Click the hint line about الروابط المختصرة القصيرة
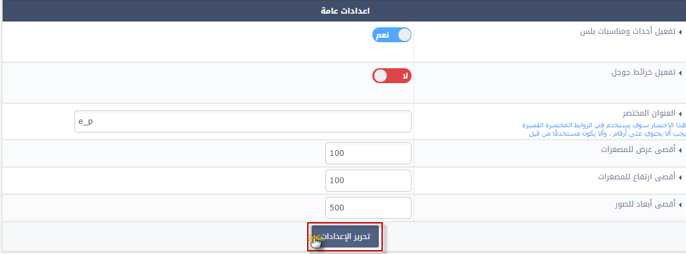This screenshot has height=254, width=686. click(604, 125)
